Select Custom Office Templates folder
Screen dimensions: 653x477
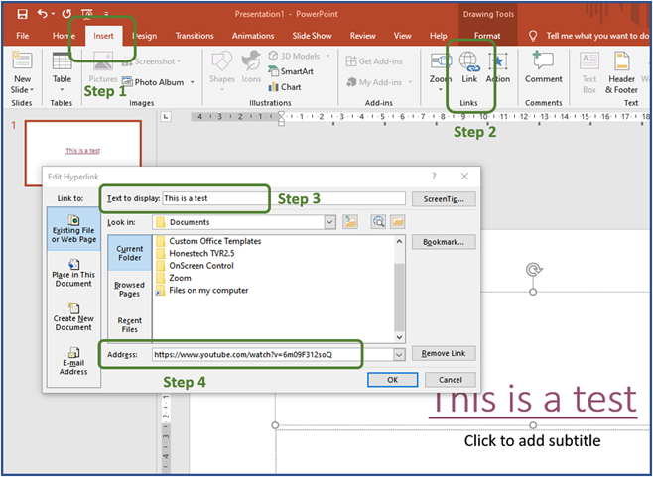pos(208,241)
